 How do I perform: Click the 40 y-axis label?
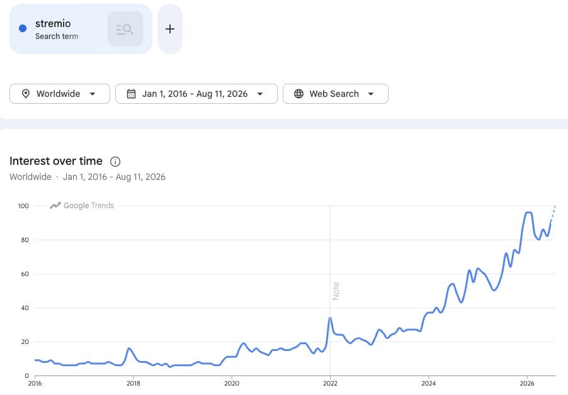25,308
